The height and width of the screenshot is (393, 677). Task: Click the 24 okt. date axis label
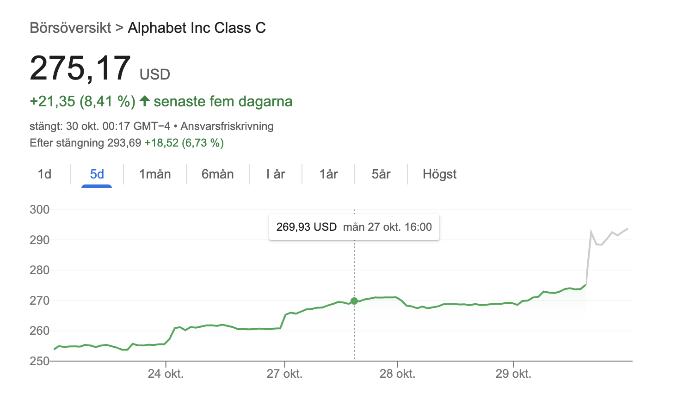click(x=166, y=374)
